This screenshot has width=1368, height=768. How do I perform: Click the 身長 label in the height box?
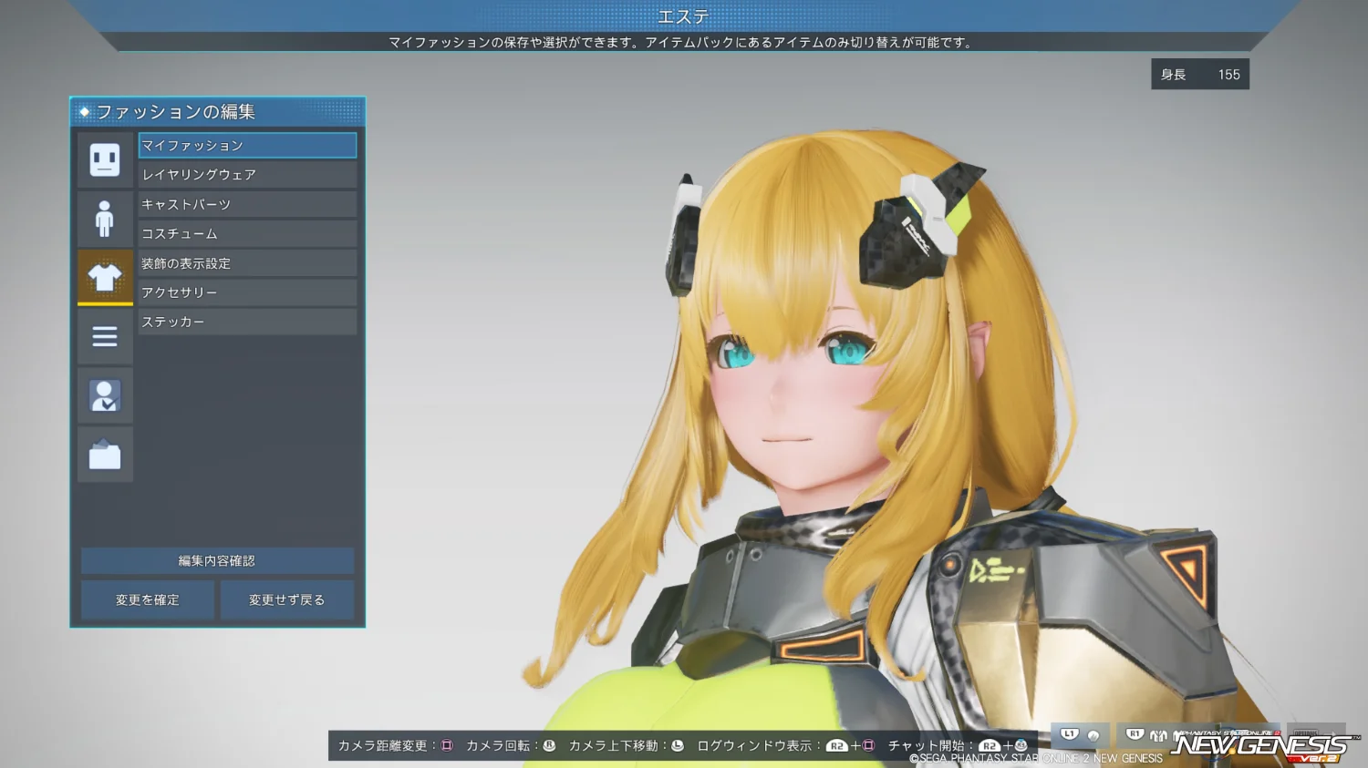pos(1174,75)
